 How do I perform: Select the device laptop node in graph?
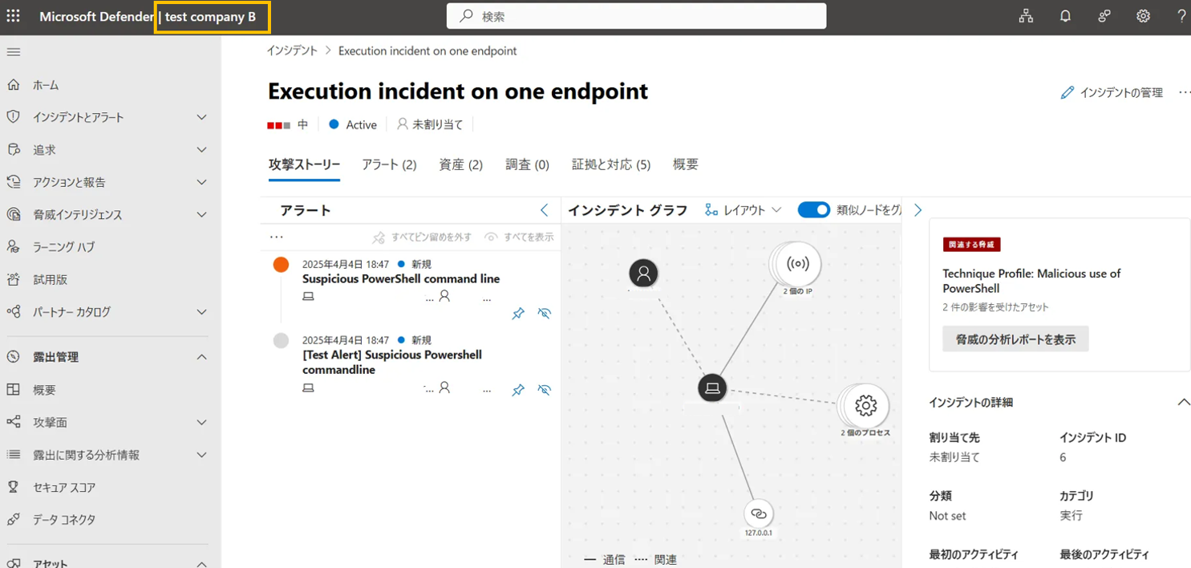tap(711, 389)
